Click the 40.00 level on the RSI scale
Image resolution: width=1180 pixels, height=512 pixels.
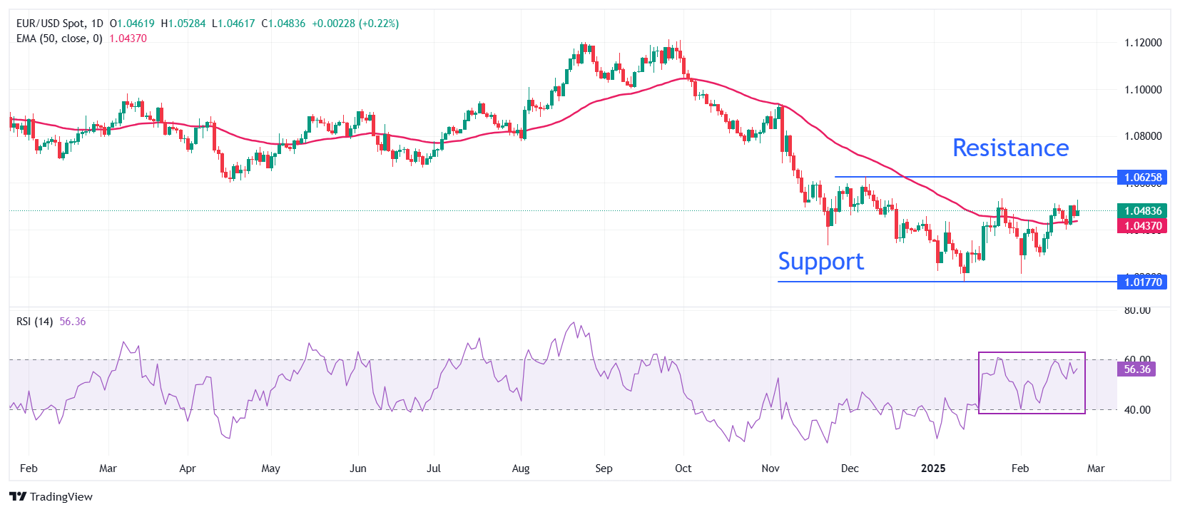click(x=1137, y=410)
